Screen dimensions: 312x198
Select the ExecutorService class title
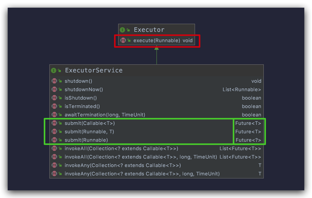(x=94, y=70)
